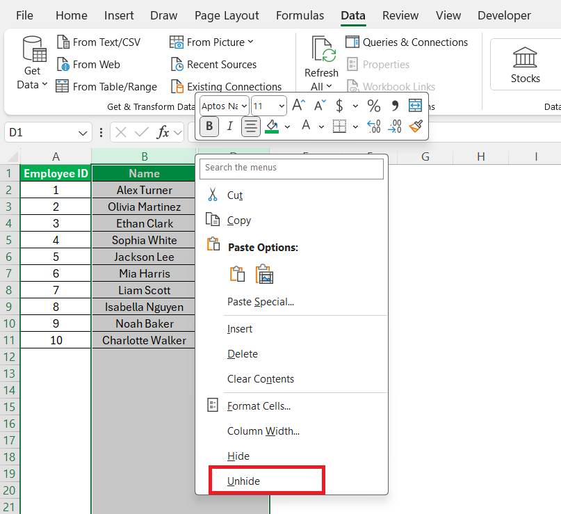
Task: Open the borders dropdown arrow
Action: tap(355, 127)
